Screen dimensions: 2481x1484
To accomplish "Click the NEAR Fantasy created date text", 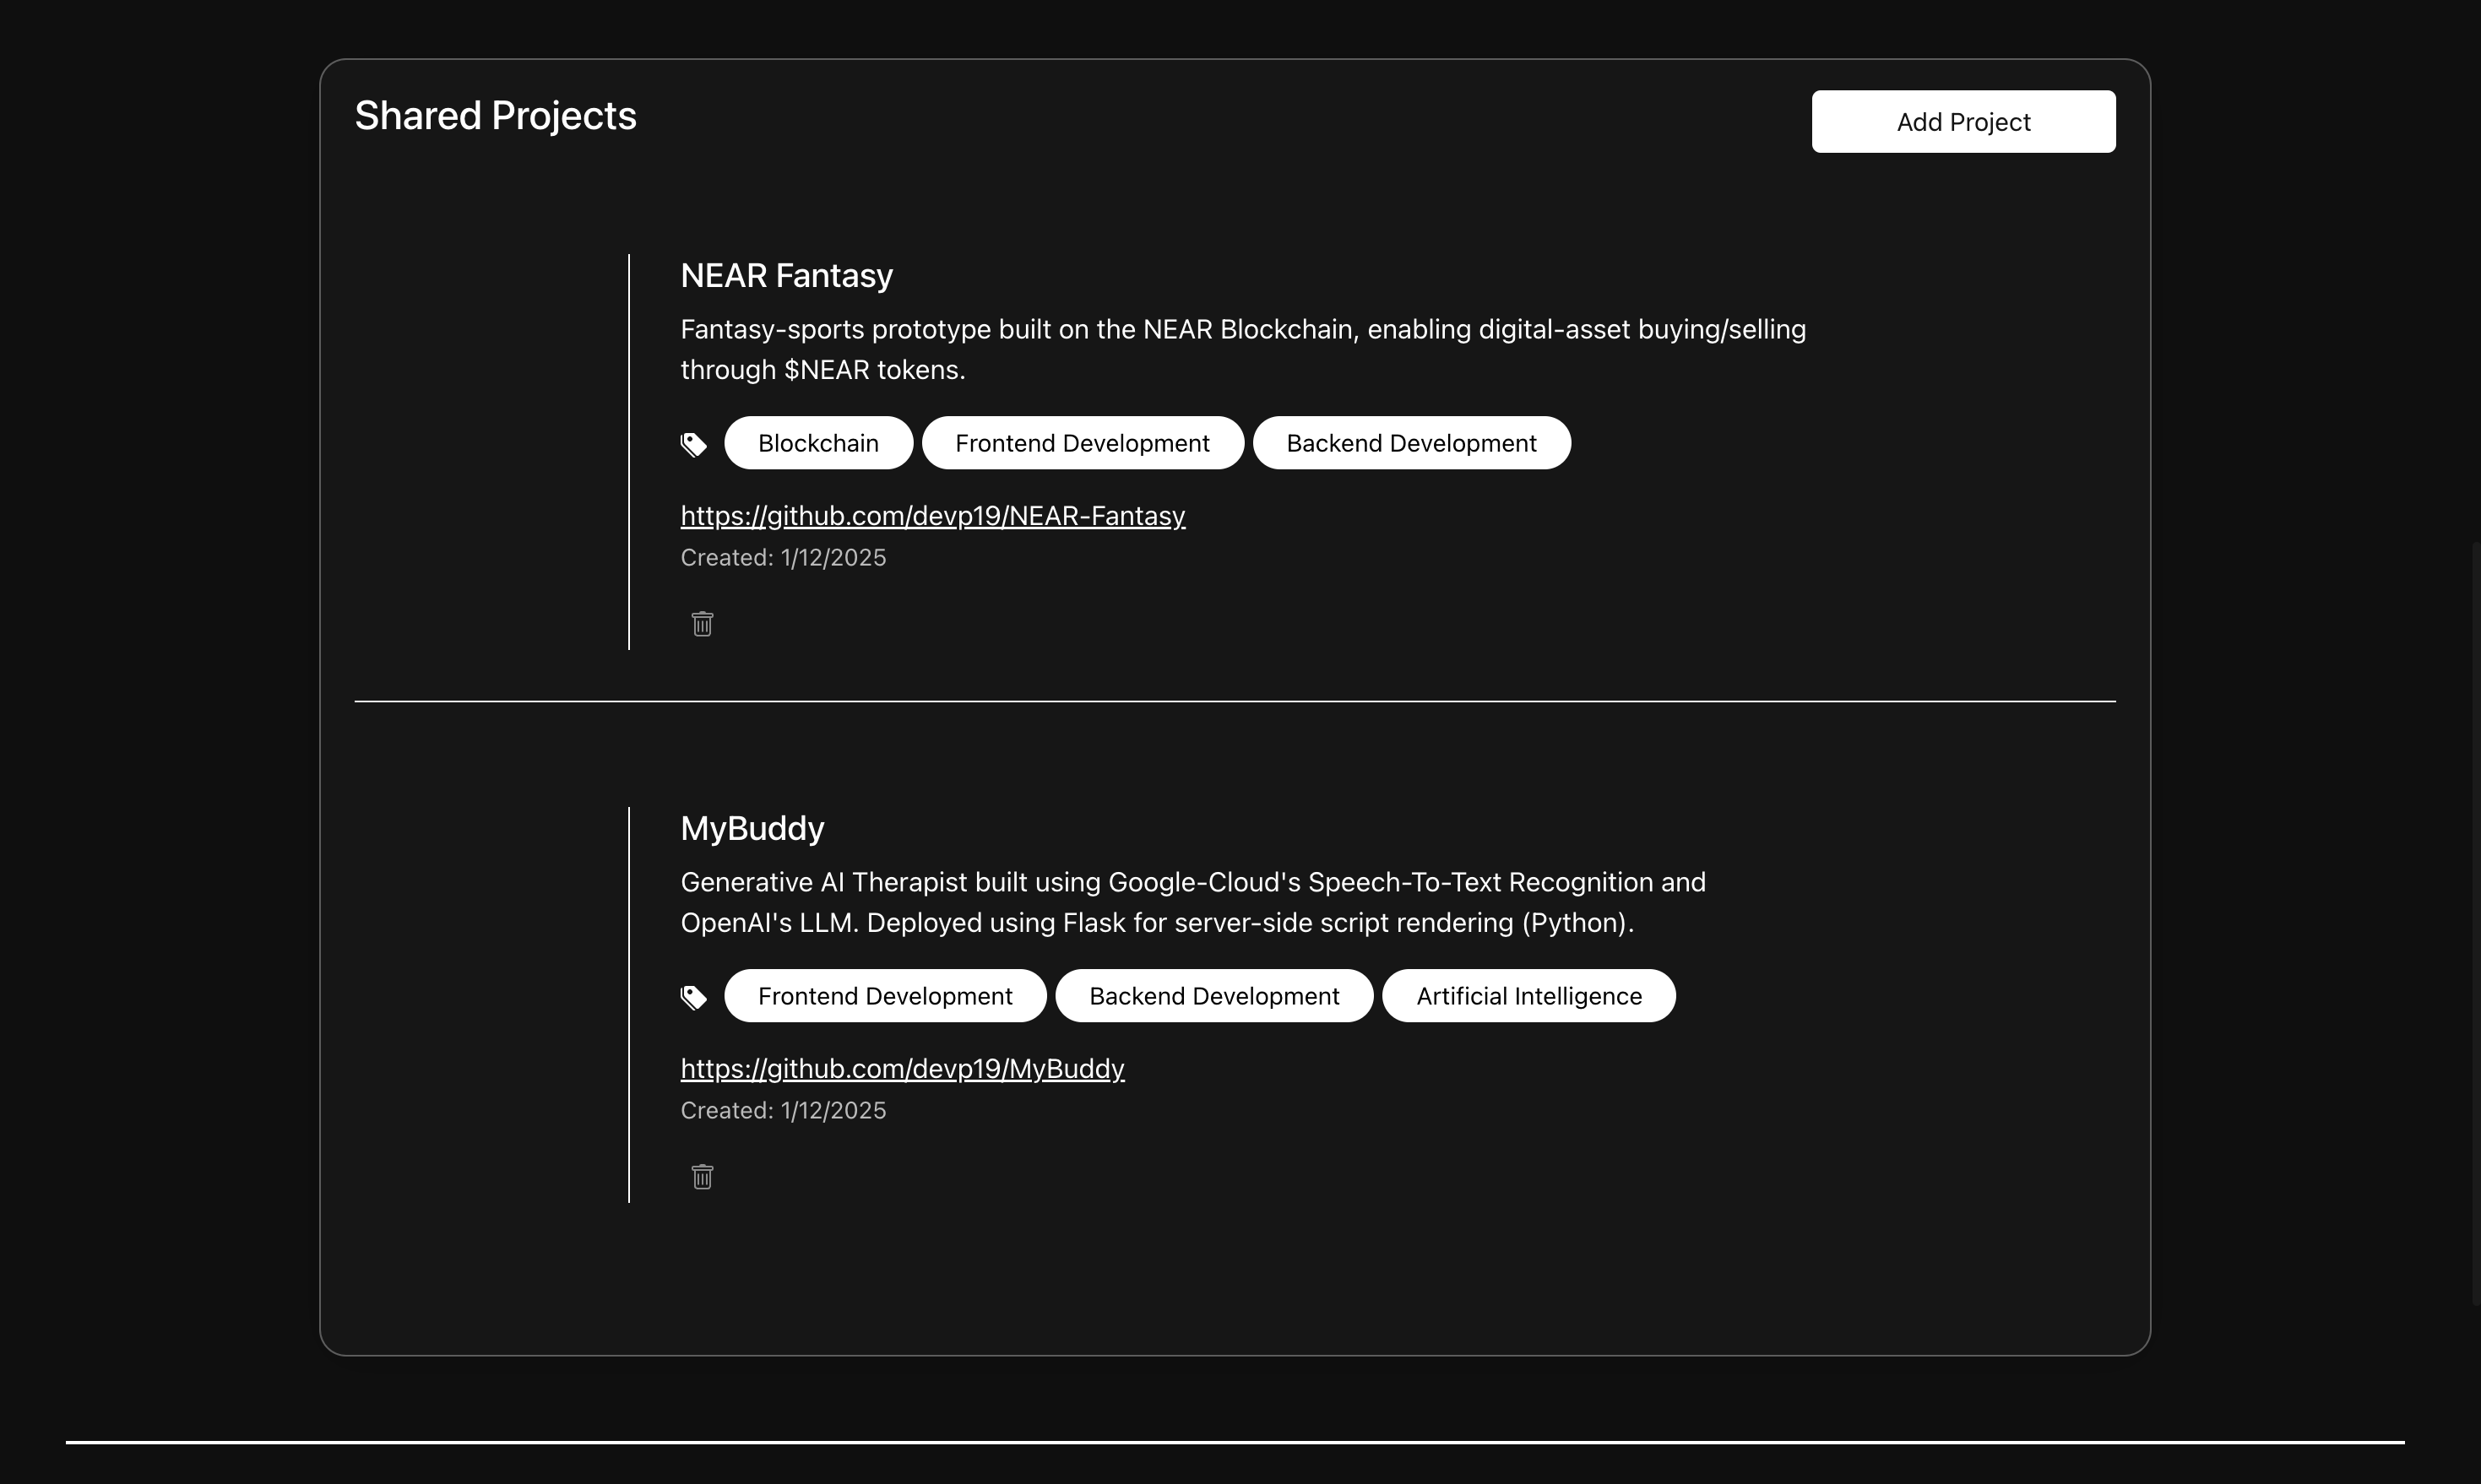I will (x=784, y=558).
